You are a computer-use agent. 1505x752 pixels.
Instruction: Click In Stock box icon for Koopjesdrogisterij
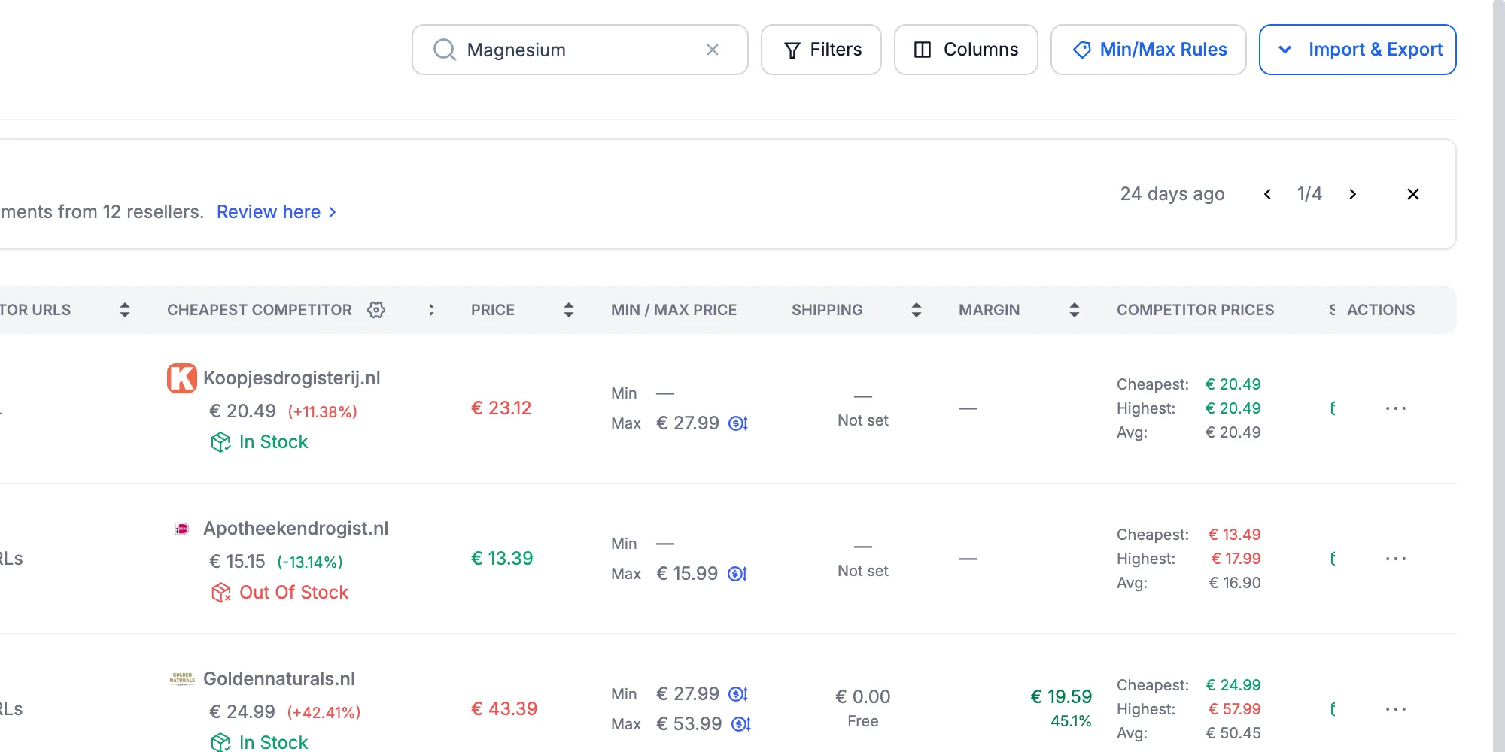coord(220,442)
